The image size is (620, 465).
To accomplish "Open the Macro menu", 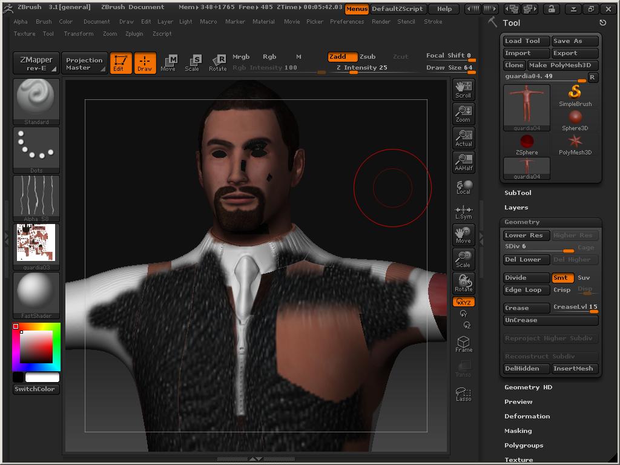I will coord(207,21).
